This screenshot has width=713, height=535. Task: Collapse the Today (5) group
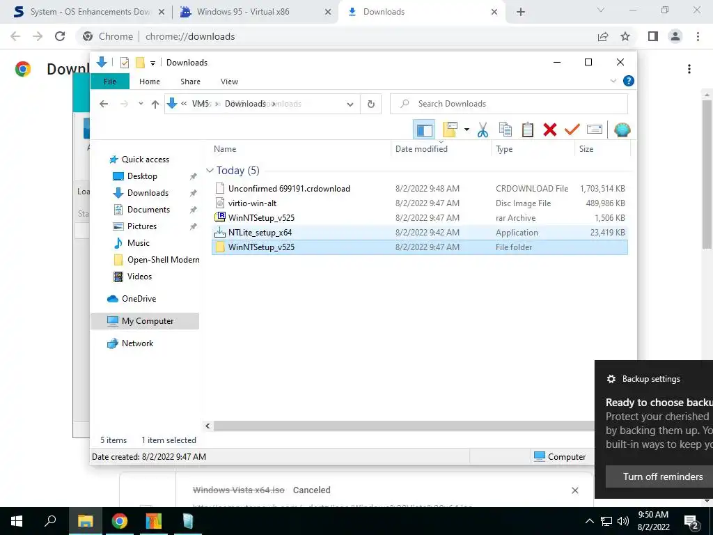pyautogui.click(x=210, y=171)
